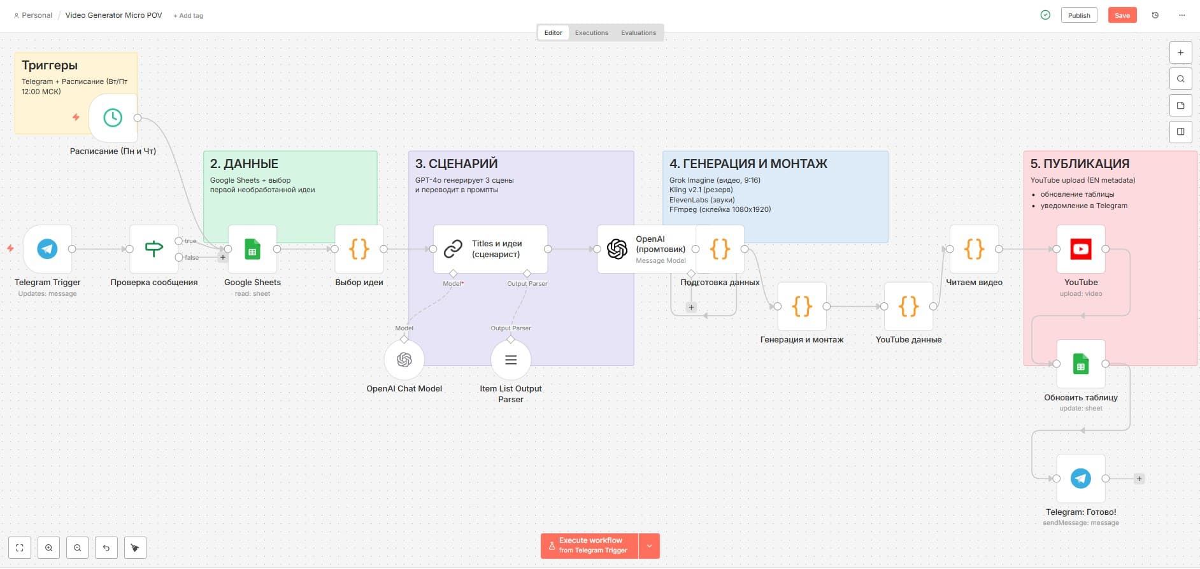Expand the Execute workflow trigger dropdown

pyautogui.click(x=649, y=546)
